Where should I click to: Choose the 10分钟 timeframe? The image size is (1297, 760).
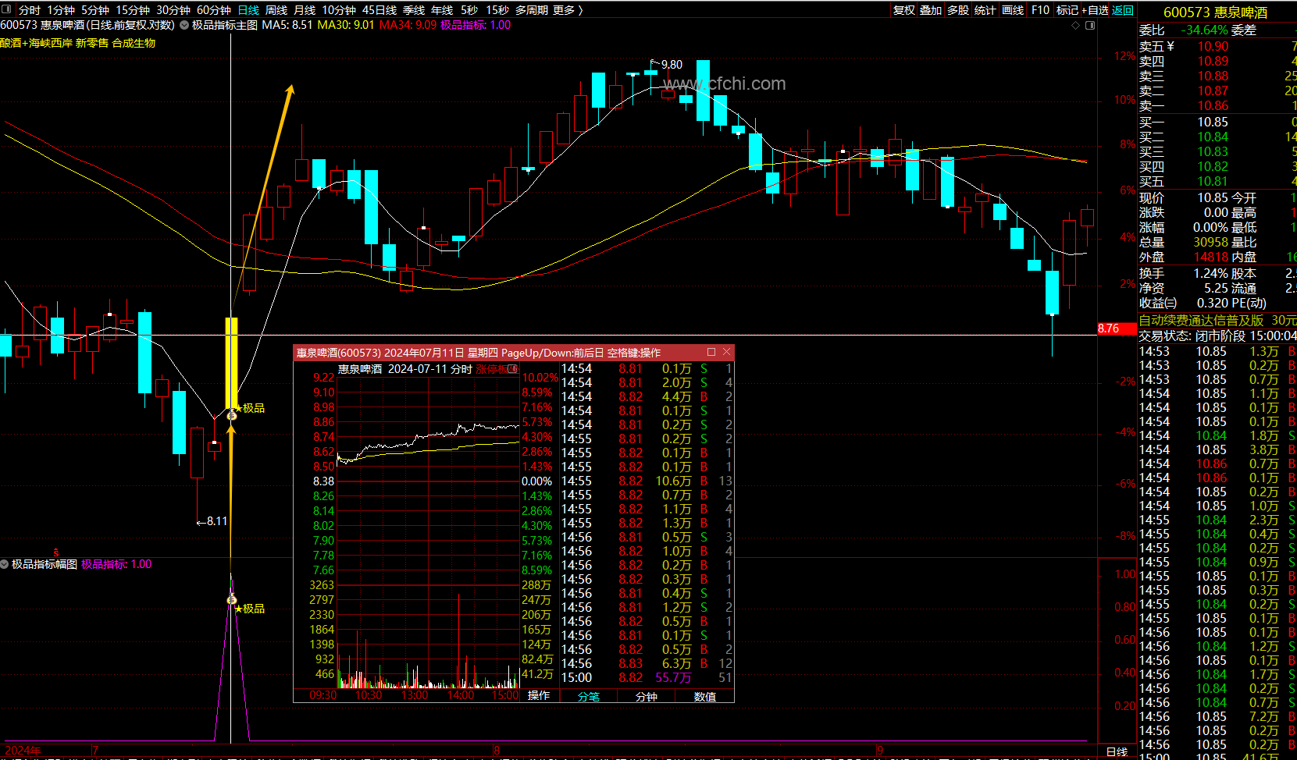click(x=339, y=10)
